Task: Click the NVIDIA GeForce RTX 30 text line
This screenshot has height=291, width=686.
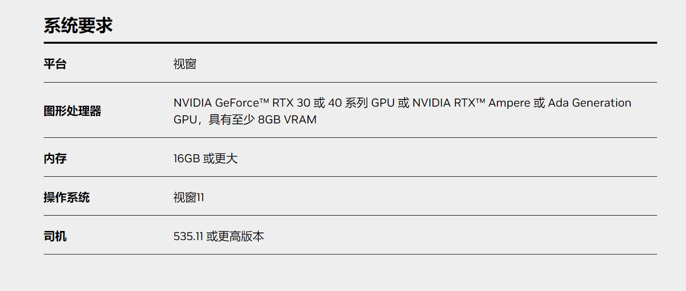Action: pos(402,103)
